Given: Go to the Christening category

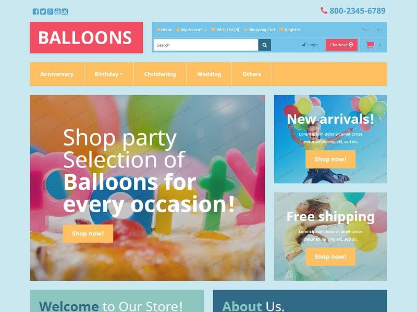Looking at the screenshot, I should pyautogui.click(x=160, y=74).
